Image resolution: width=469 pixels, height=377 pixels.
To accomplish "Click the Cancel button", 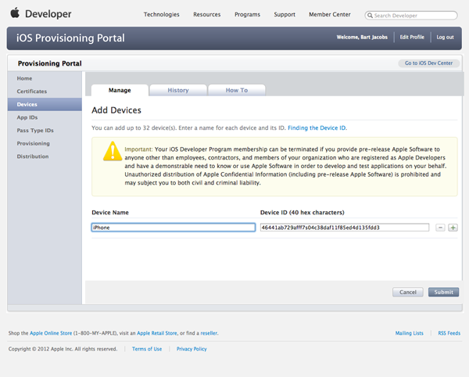I will [x=408, y=292].
